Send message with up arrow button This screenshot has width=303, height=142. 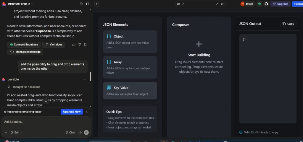[x=86, y=133]
